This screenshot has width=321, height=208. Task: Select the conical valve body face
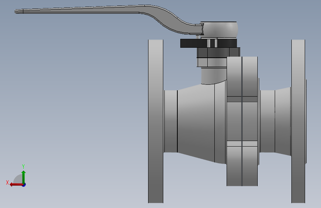[x=195, y=123]
